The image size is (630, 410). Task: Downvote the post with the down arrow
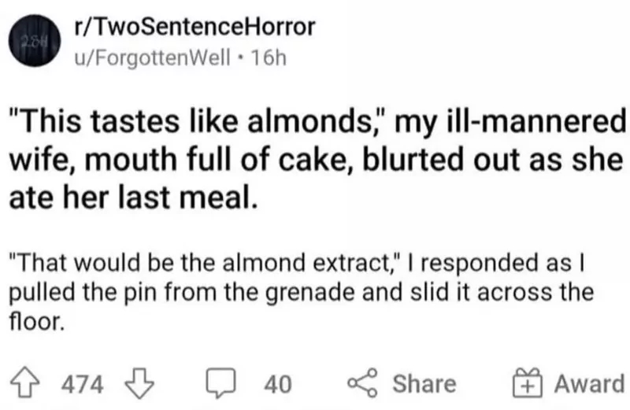(139, 383)
